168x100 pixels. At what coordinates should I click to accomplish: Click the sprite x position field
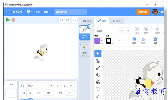(x=58, y=85)
